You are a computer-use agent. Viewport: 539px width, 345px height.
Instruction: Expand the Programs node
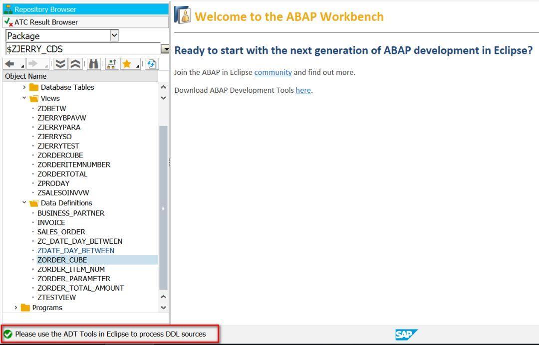point(16,308)
